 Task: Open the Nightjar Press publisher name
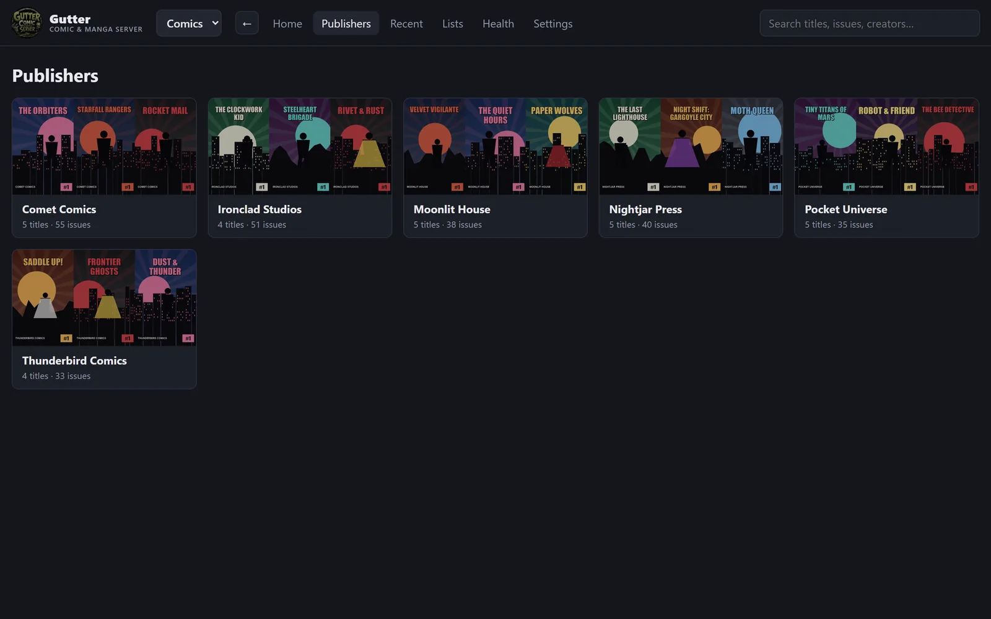click(645, 209)
